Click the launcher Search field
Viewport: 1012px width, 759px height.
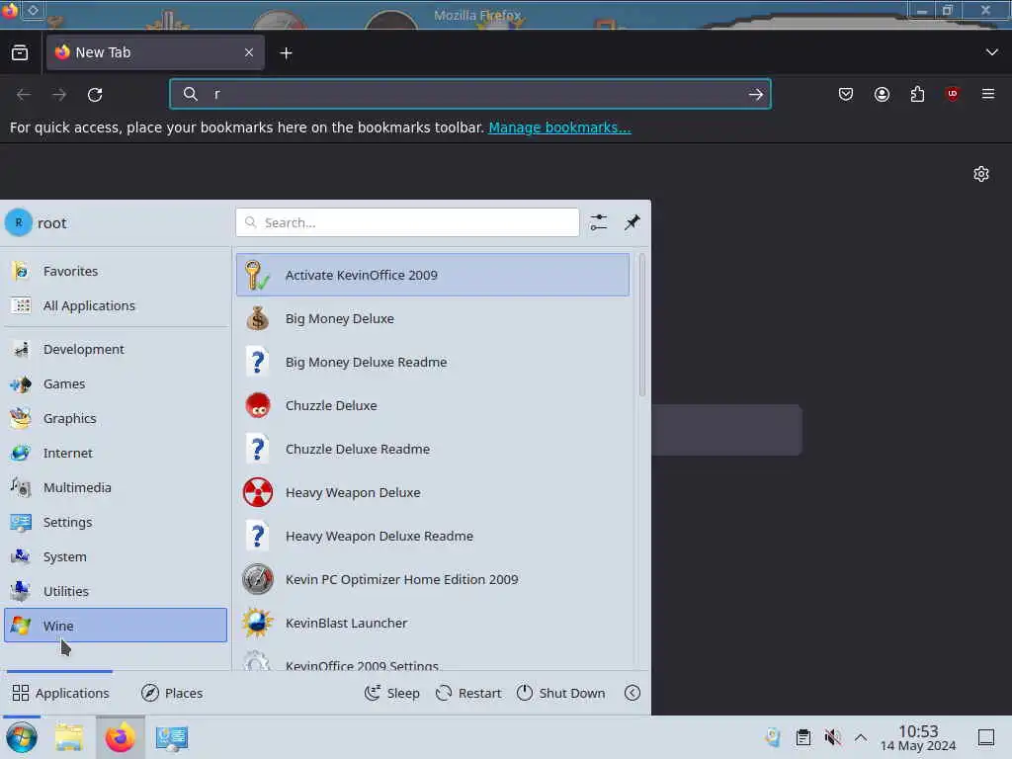(x=407, y=222)
